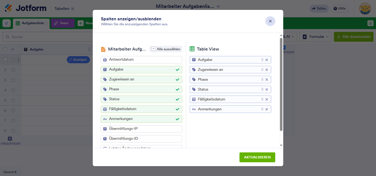Image resolution: width=376 pixels, height=176 pixels.
Task: Open the Formular dropdown
Action: point(315,37)
